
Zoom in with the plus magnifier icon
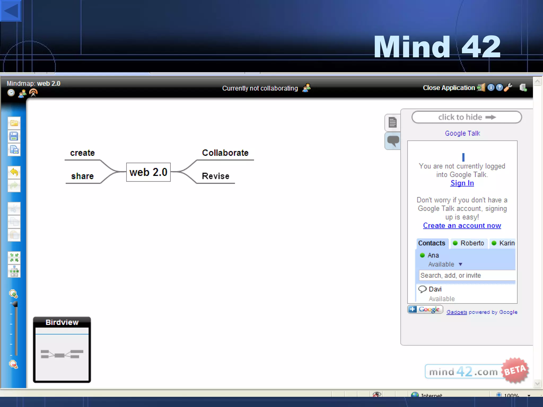pyautogui.click(x=13, y=294)
